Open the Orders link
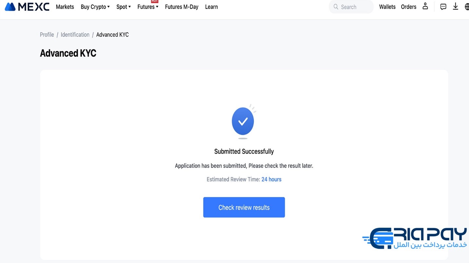This screenshot has width=469, height=263. pyautogui.click(x=409, y=7)
